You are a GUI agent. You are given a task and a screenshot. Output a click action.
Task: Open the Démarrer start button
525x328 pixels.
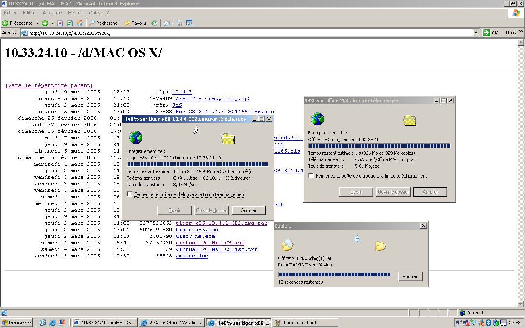(17, 323)
